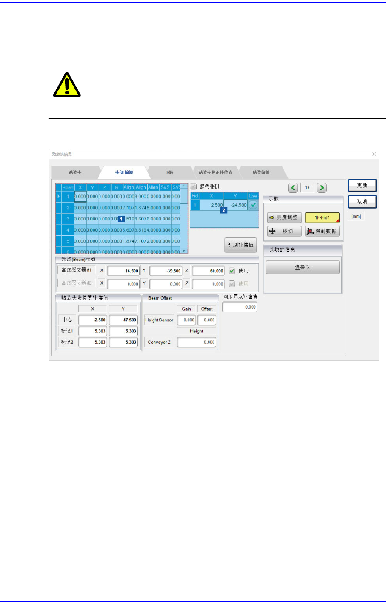386x606 pixels.
Task: Click the 取消 cancel button
Action: 362,202
